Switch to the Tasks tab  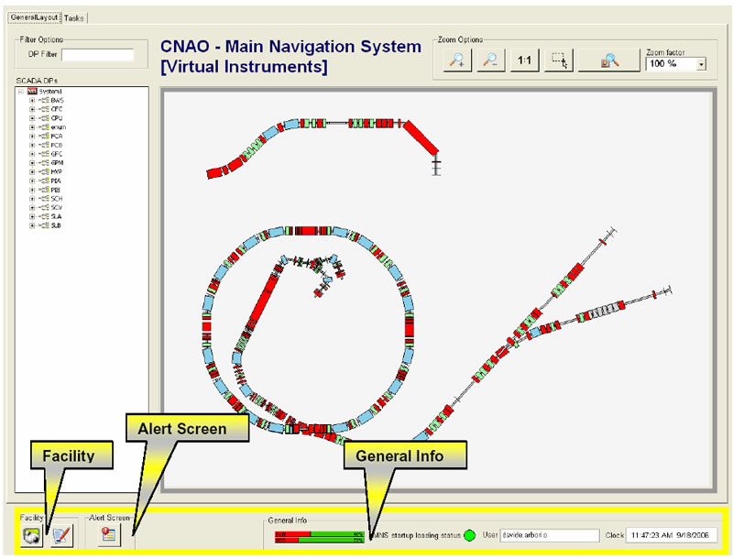click(x=76, y=16)
